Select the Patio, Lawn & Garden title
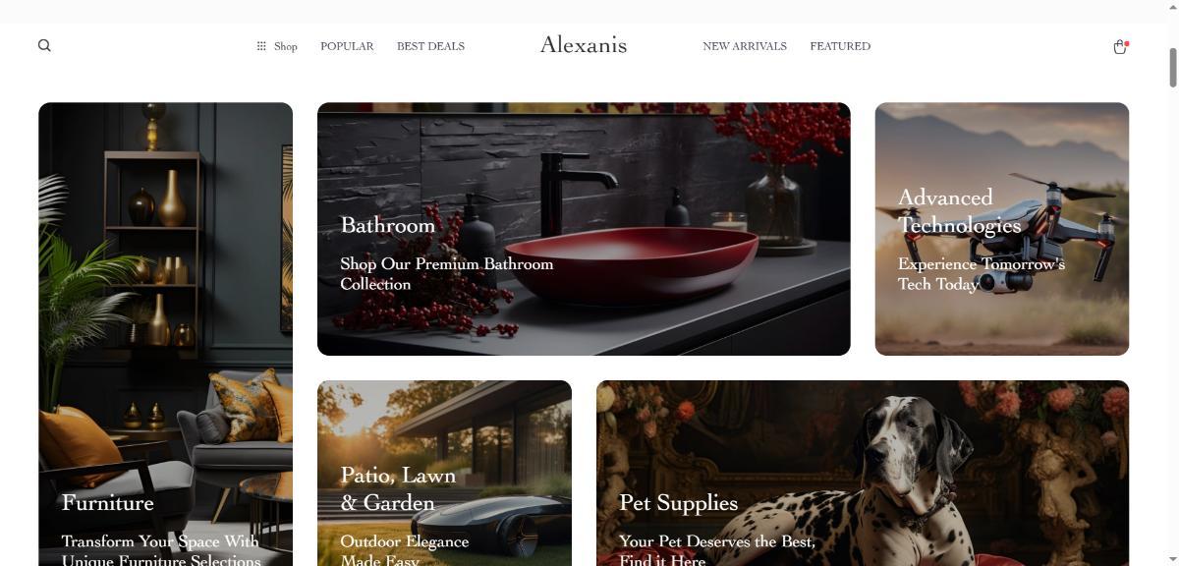This screenshot has width=1179, height=566. point(398,488)
